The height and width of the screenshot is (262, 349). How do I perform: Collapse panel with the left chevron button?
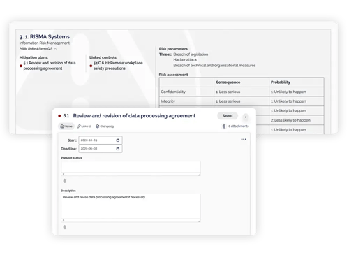pyautogui.click(x=246, y=117)
